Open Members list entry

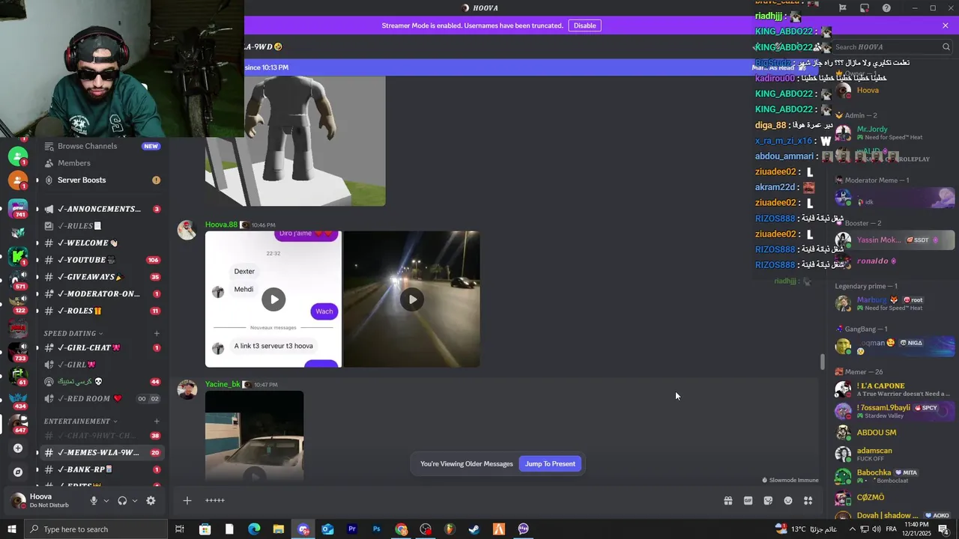[101, 163]
